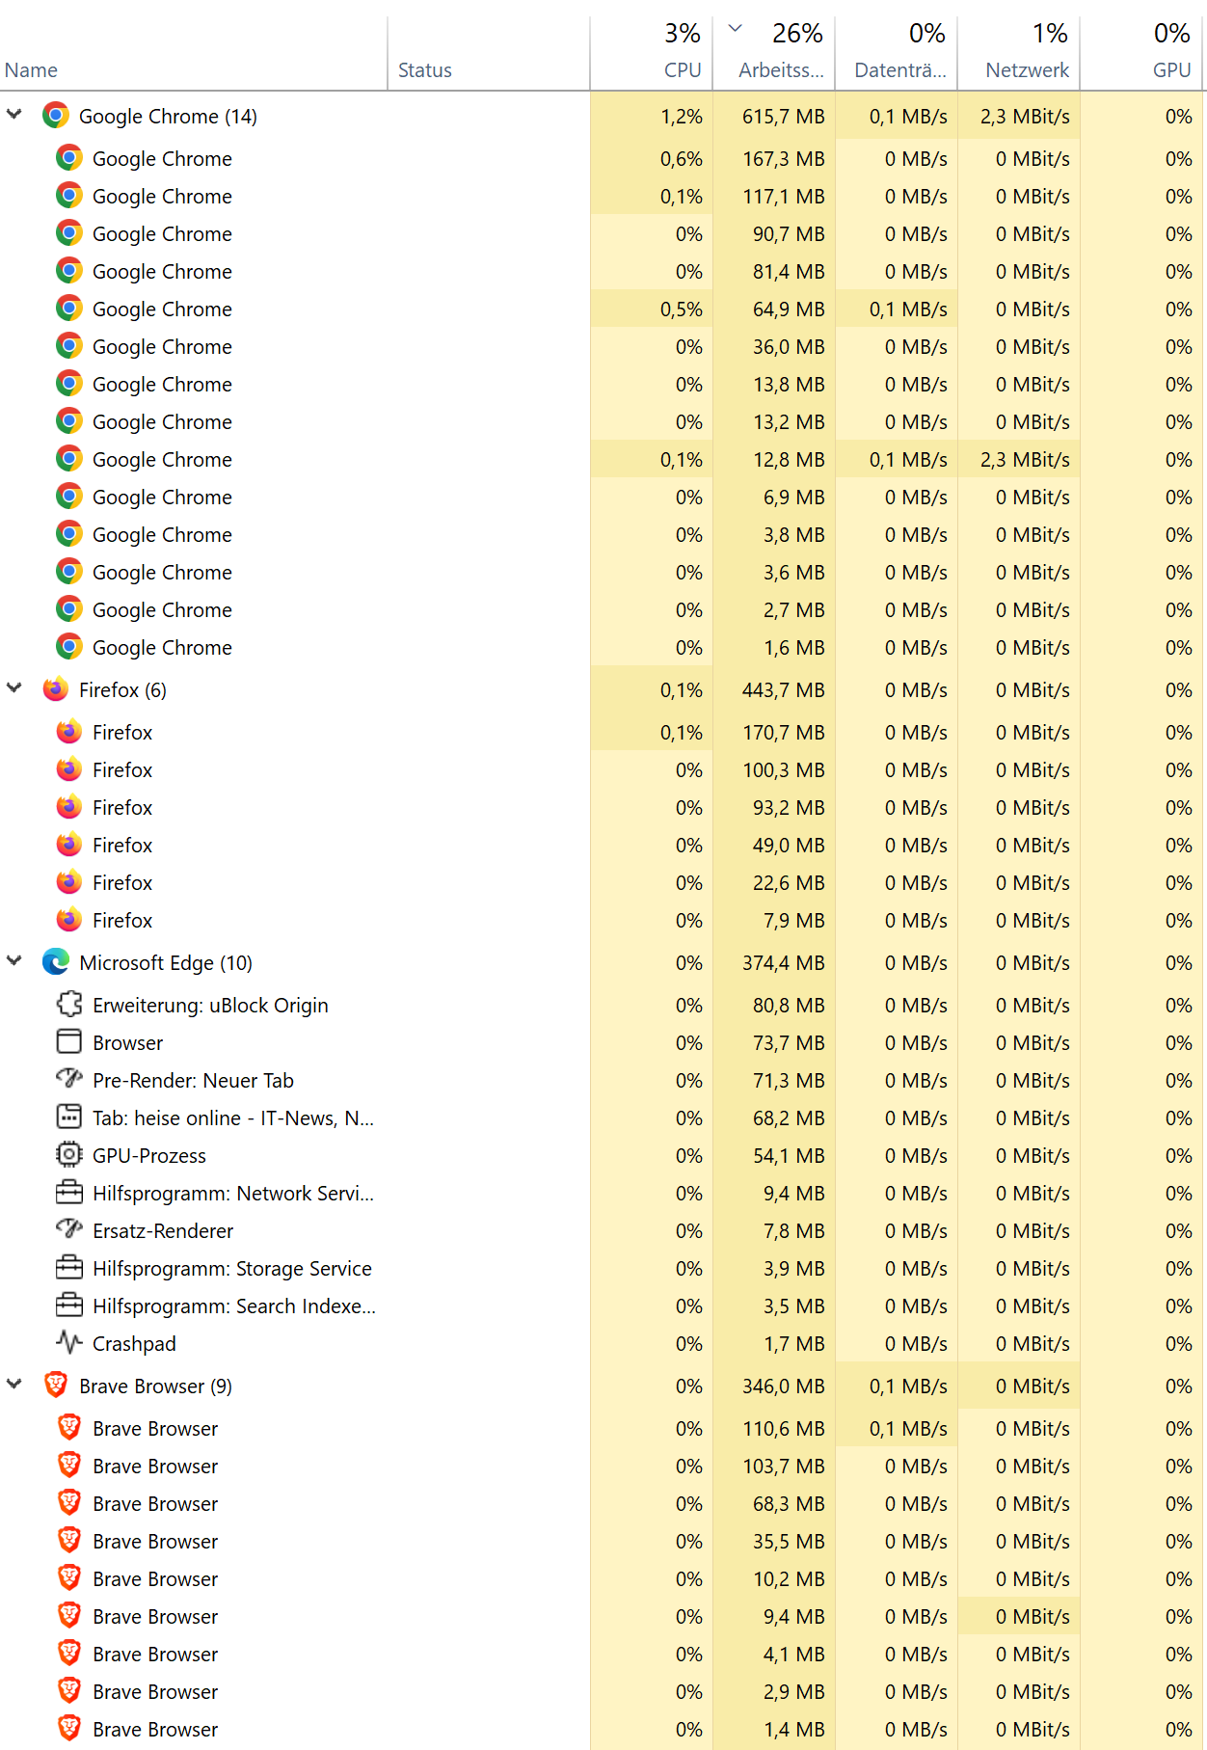Select the Google Chrome (14) group label
This screenshot has height=1750, width=1207.
coord(168,116)
